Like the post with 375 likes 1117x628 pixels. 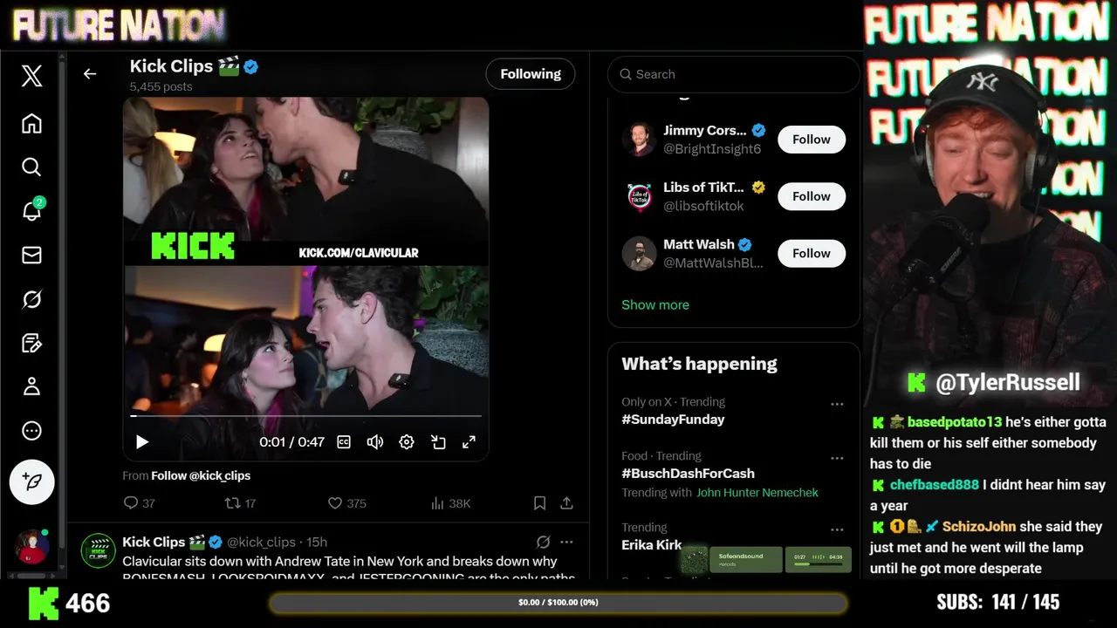click(346, 503)
